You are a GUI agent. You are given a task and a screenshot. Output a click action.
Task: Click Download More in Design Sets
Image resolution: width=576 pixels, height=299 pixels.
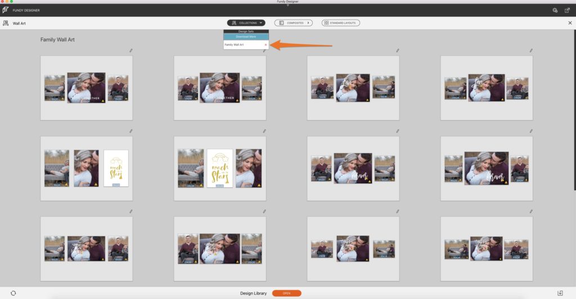tap(246, 36)
